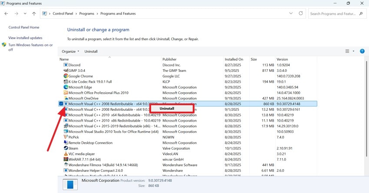Sort by the Version column header
369x193 pixels.
point(296,59)
